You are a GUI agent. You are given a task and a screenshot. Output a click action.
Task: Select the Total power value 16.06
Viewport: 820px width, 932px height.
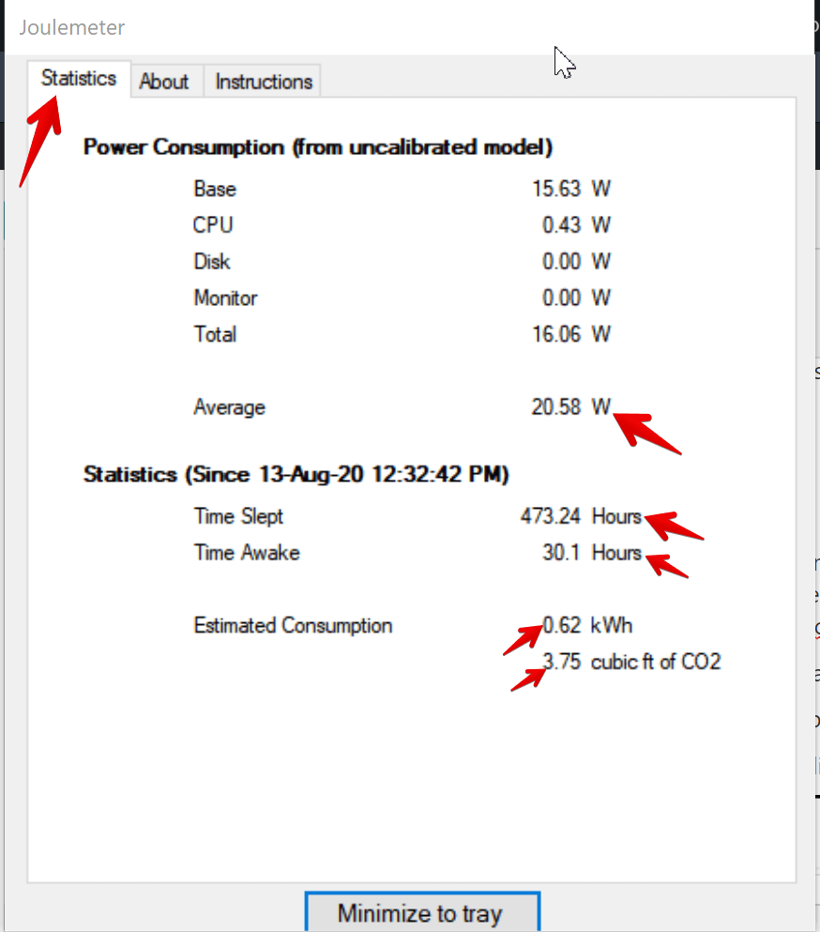pos(556,335)
